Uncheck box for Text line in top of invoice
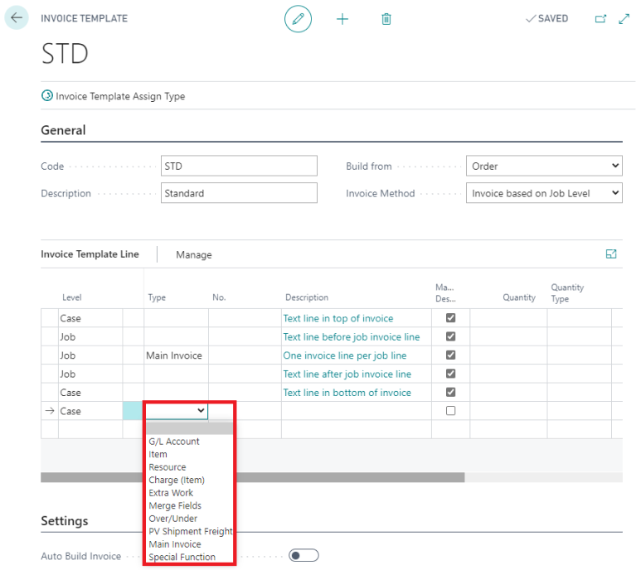The height and width of the screenshot is (570, 636). click(x=450, y=318)
